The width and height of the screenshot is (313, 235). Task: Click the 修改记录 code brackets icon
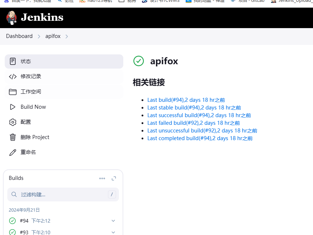13,77
